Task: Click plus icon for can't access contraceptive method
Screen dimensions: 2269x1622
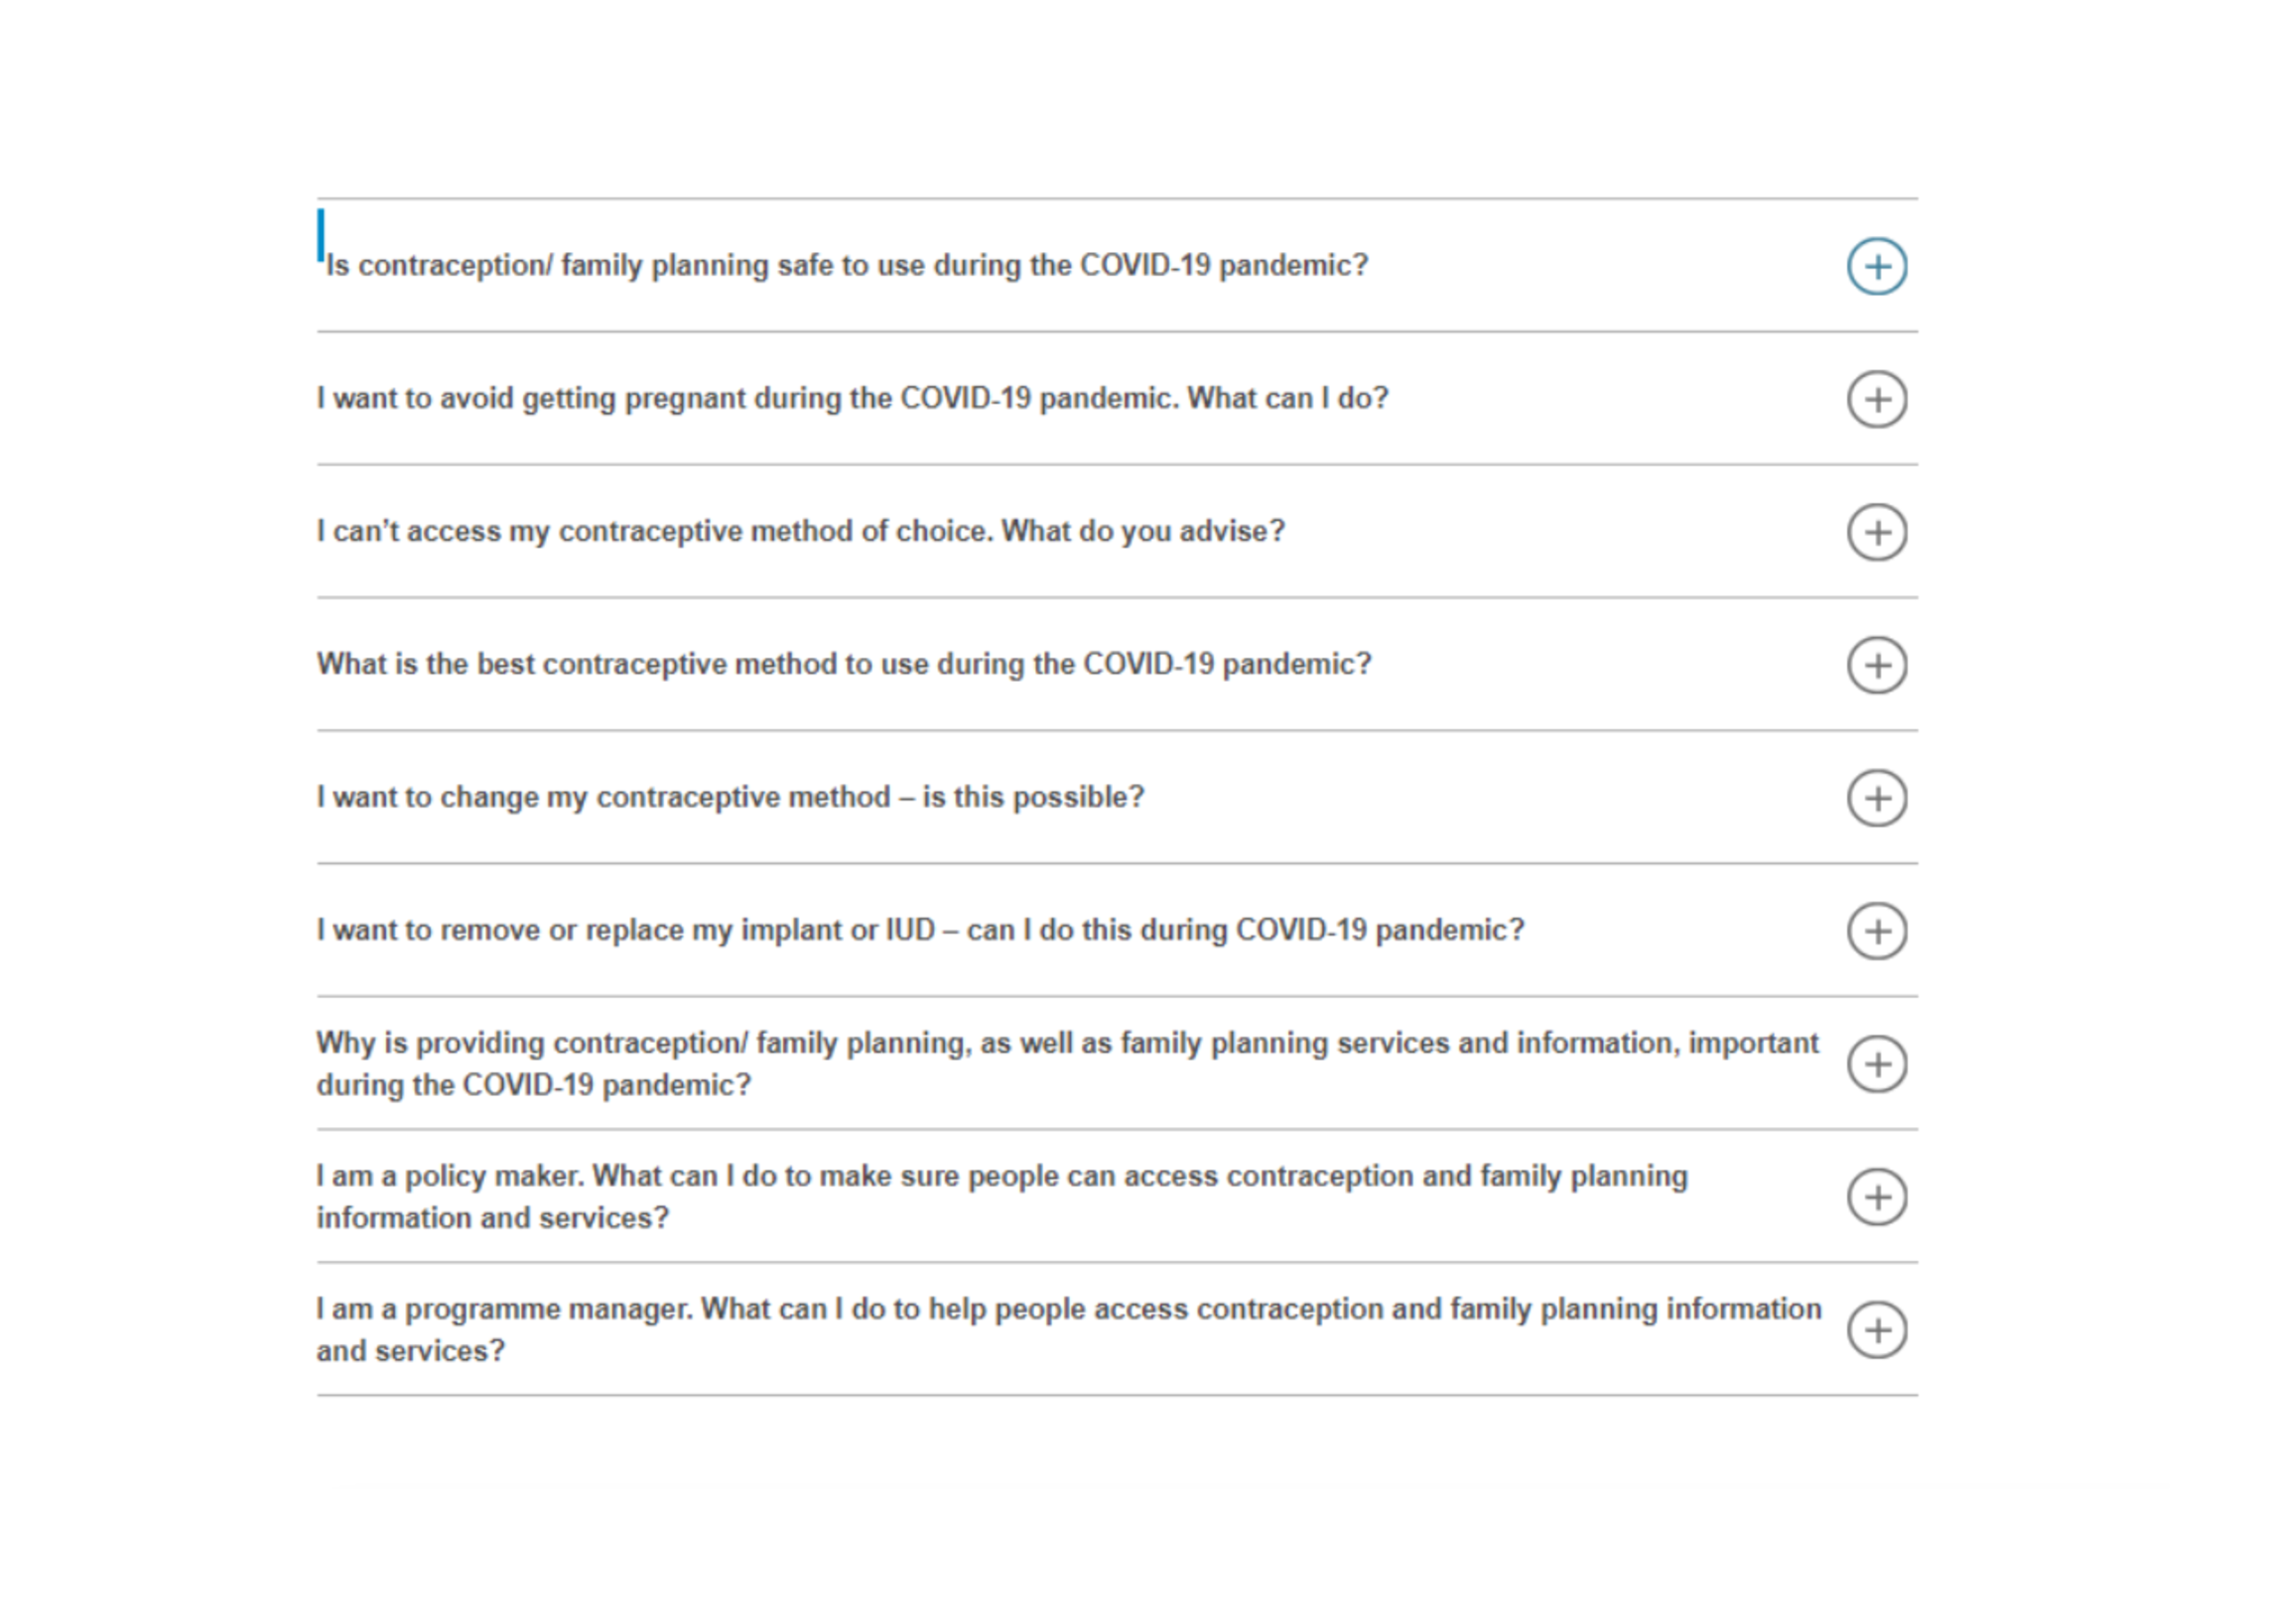Action: (1876, 533)
